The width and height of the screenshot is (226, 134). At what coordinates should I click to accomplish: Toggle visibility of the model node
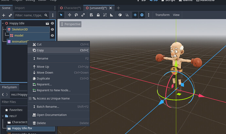click(x=52, y=35)
